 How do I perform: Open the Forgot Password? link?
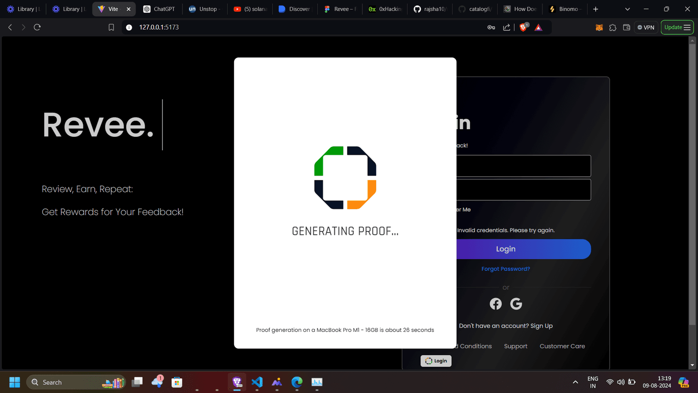tap(506, 269)
